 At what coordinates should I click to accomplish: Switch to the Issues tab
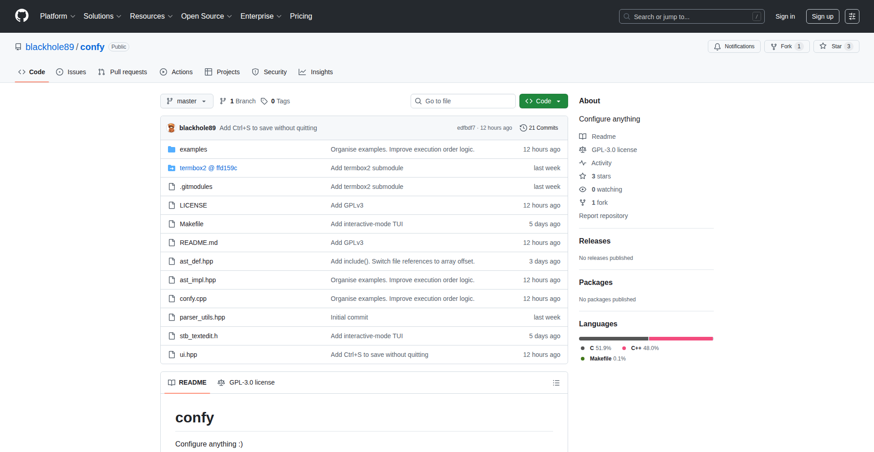[71, 72]
